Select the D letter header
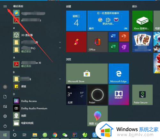 point(14,94)
